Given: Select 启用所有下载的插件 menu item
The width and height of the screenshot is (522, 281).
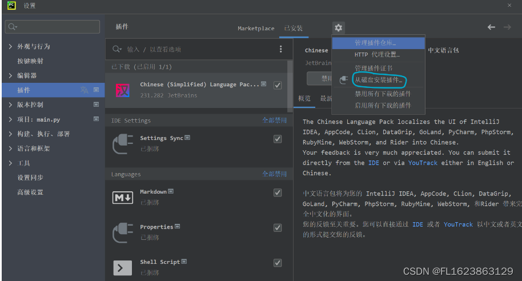Looking at the screenshot, I should tap(379, 106).
